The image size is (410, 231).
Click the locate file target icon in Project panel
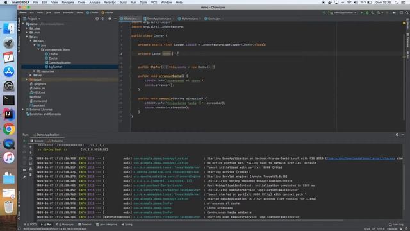pos(97,19)
